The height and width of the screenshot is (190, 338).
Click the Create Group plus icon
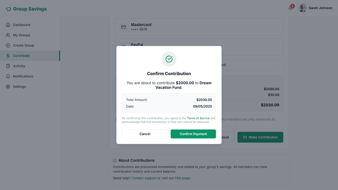8,45
